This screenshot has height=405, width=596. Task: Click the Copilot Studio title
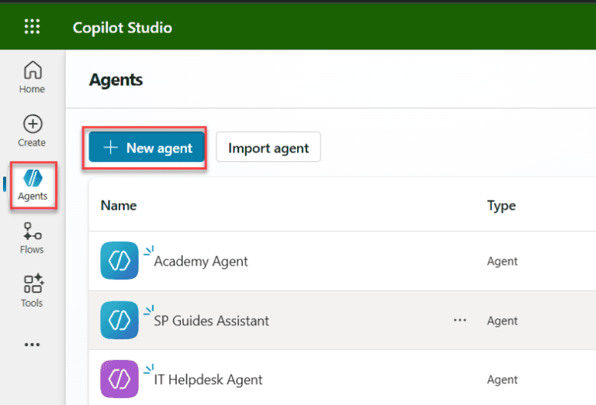pos(123,28)
